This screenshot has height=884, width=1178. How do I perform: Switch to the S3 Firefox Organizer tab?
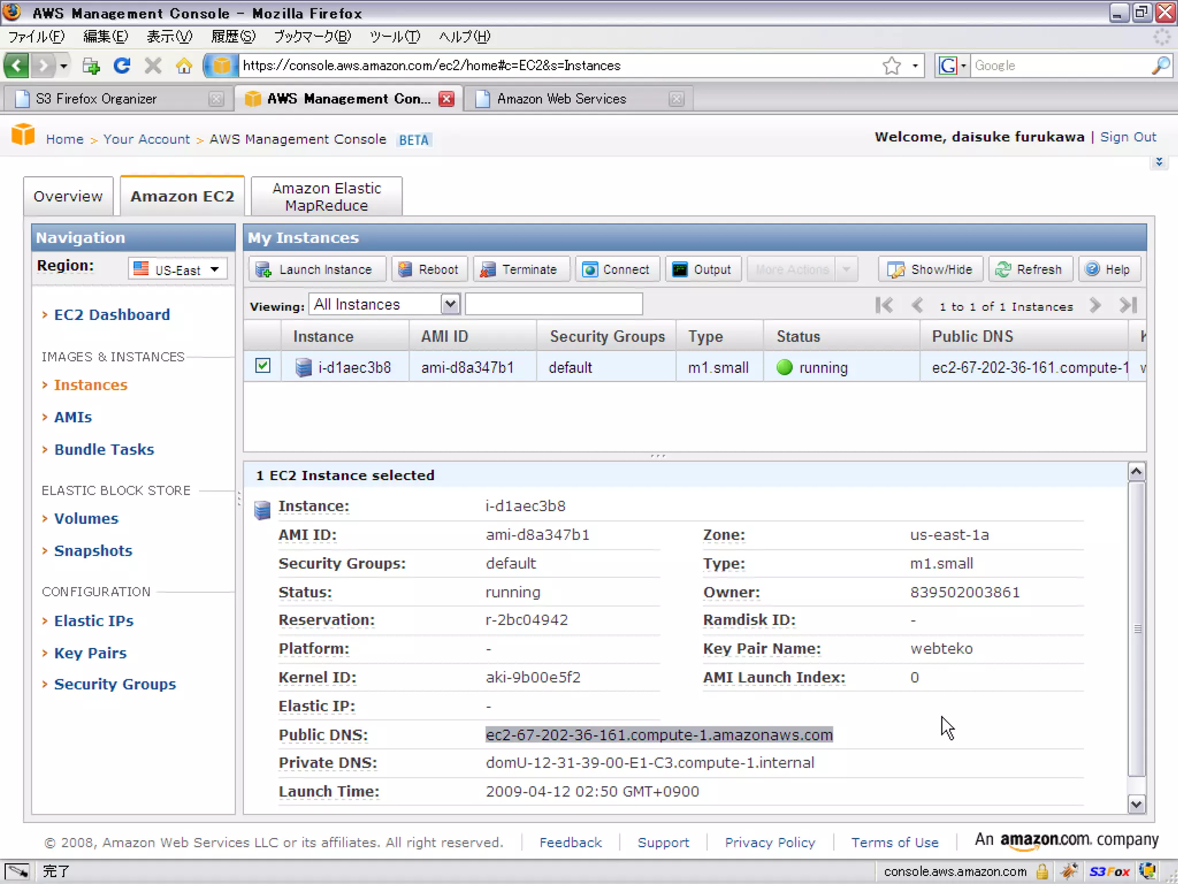118,99
